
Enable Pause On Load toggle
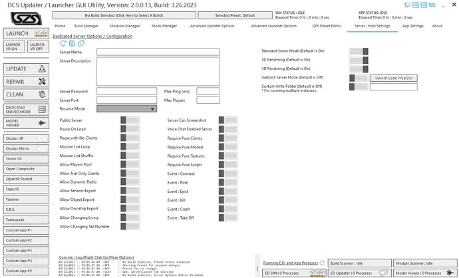(x=130, y=129)
